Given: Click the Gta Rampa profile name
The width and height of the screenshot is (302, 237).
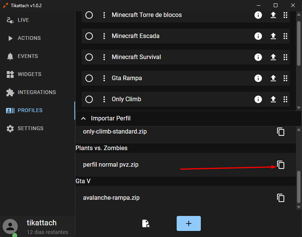Looking at the screenshot, I should [x=127, y=78].
